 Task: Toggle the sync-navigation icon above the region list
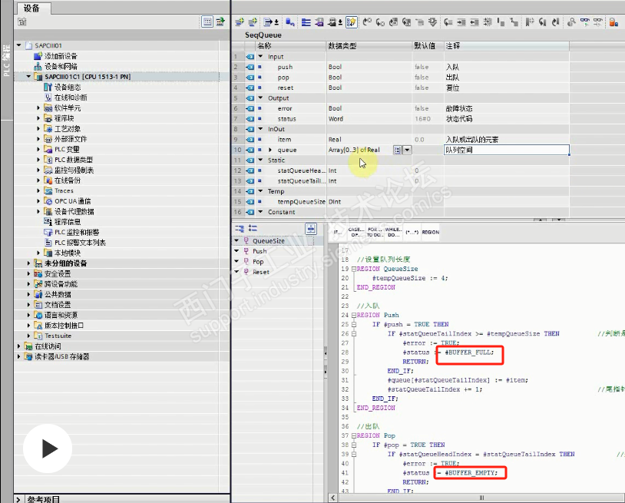[x=311, y=228]
